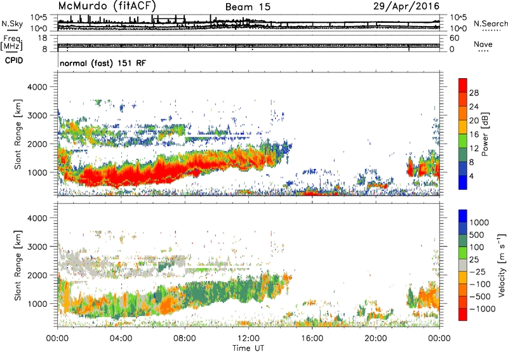Click the '-1000' velocity colorbar tick label
This screenshot has width=508, height=352.
(482, 309)
